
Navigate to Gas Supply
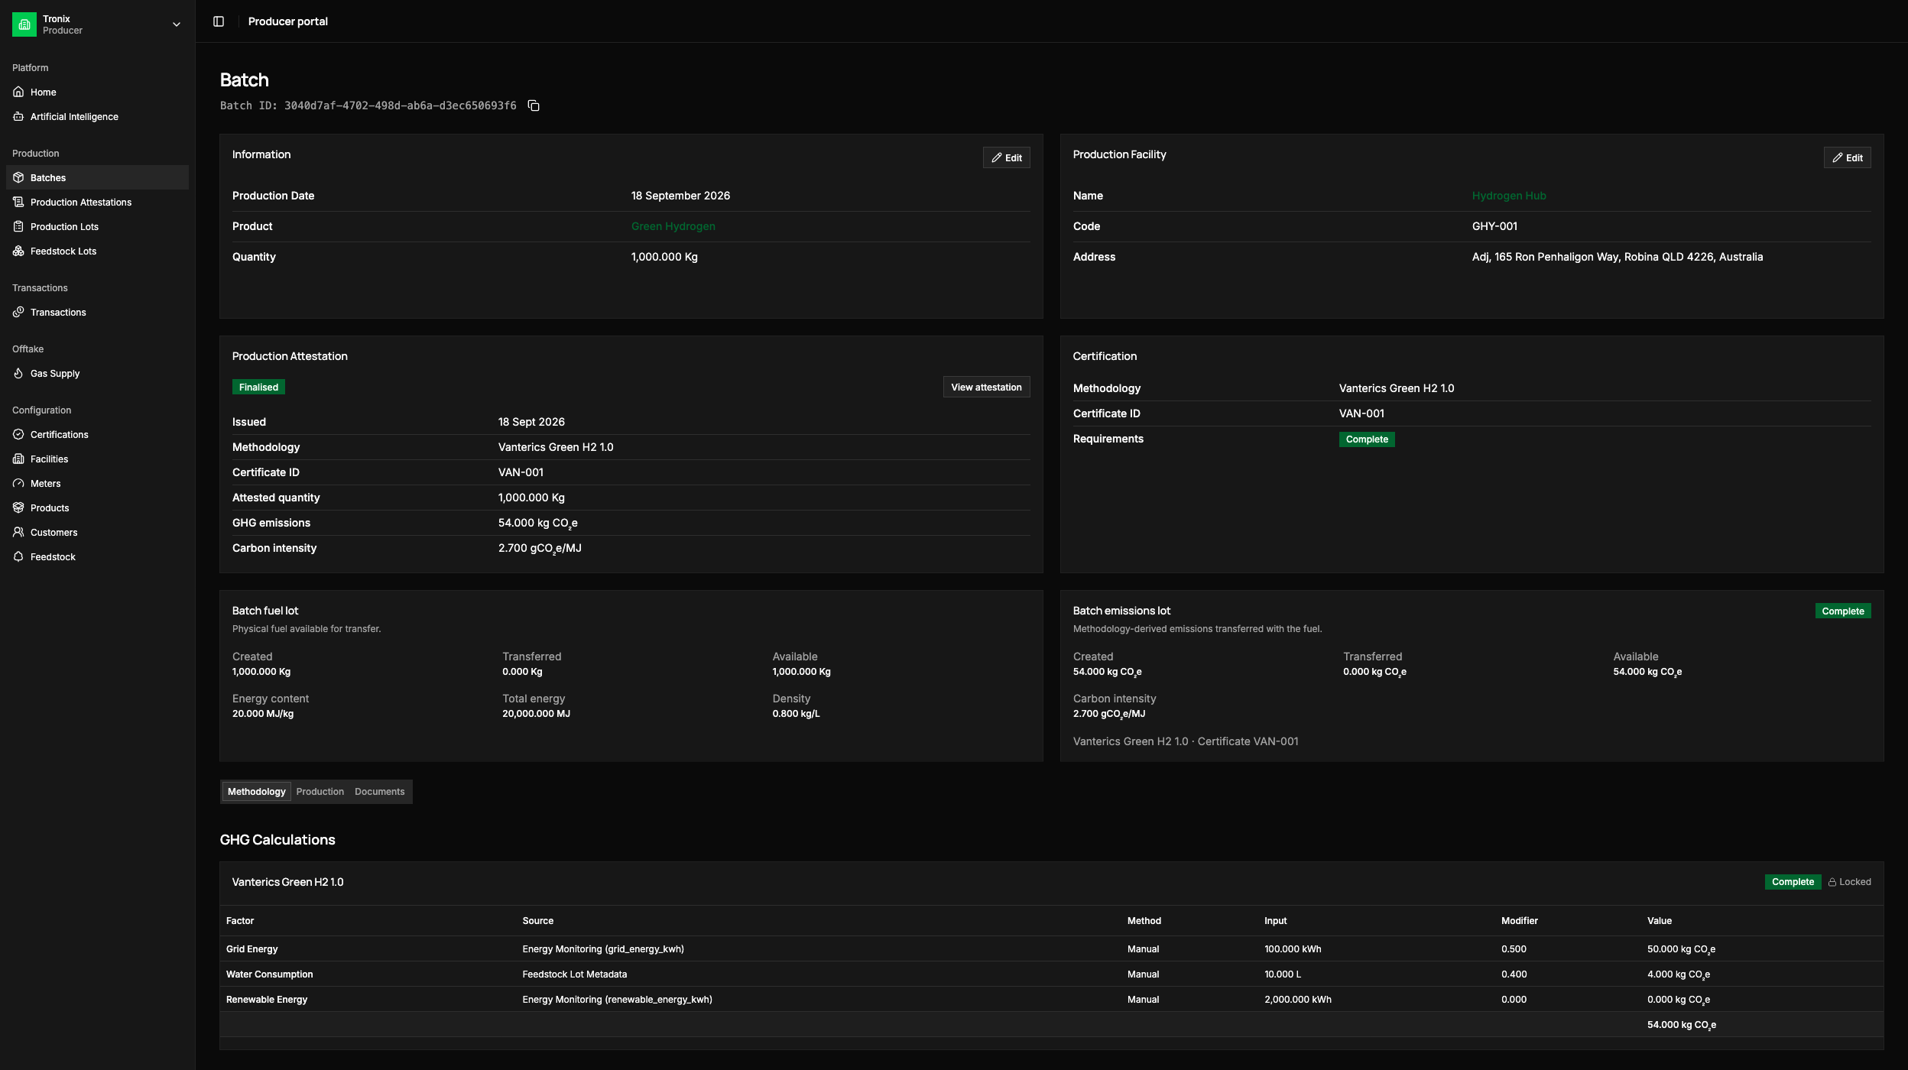pos(97,373)
